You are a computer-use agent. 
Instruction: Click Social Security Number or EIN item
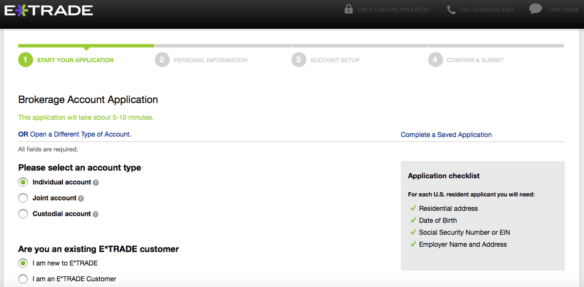[464, 233]
